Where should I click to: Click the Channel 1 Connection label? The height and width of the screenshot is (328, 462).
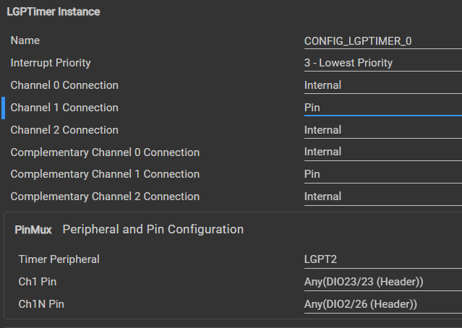pyautogui.click(x=64, y=108)
